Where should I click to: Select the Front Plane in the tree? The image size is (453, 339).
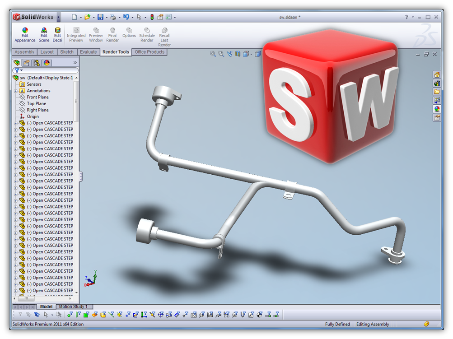[37, 97]
